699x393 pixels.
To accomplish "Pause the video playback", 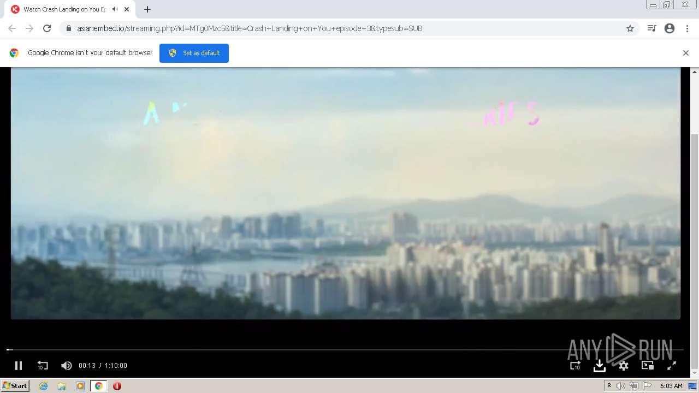I will point(19,366).
